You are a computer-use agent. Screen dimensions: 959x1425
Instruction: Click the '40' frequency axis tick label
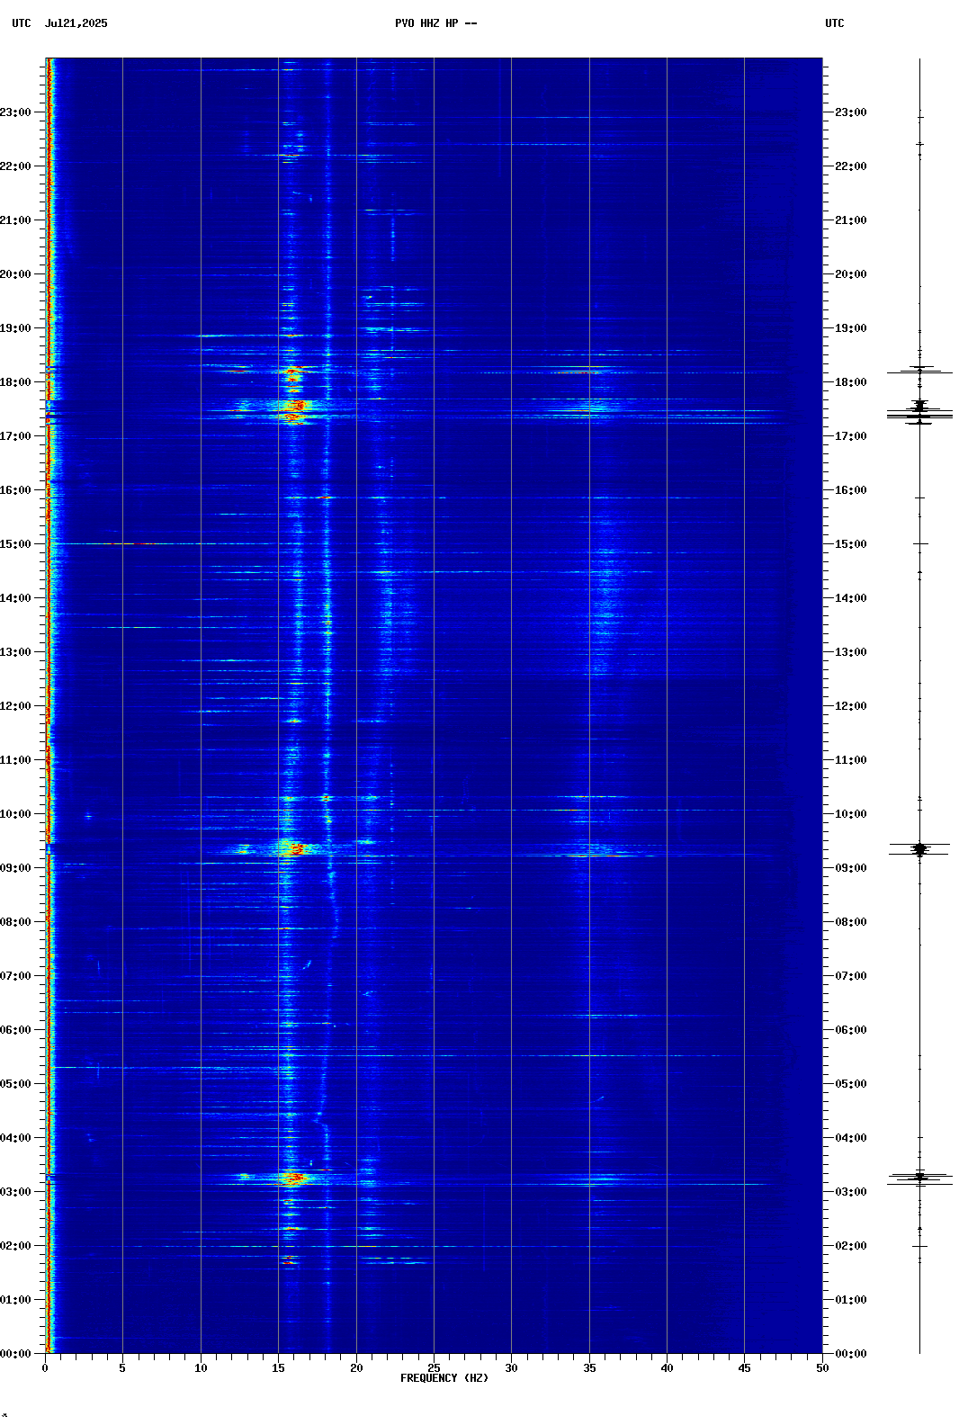click(x=667, y=1368)
